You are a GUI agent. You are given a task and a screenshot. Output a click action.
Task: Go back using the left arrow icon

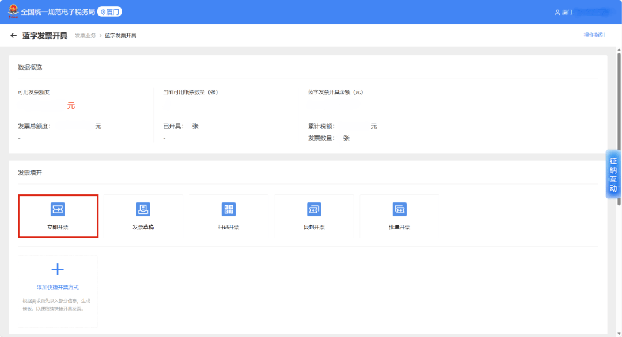click(14, 36)
